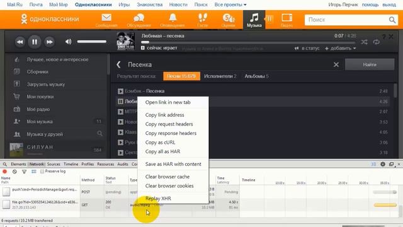Select the Альбомы results tab
Screen dimensions: 403x227
point(256,76)
